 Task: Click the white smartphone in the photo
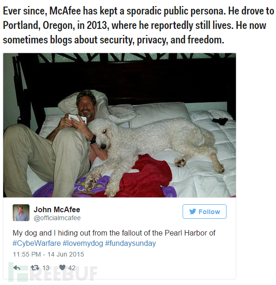point(78,118)
